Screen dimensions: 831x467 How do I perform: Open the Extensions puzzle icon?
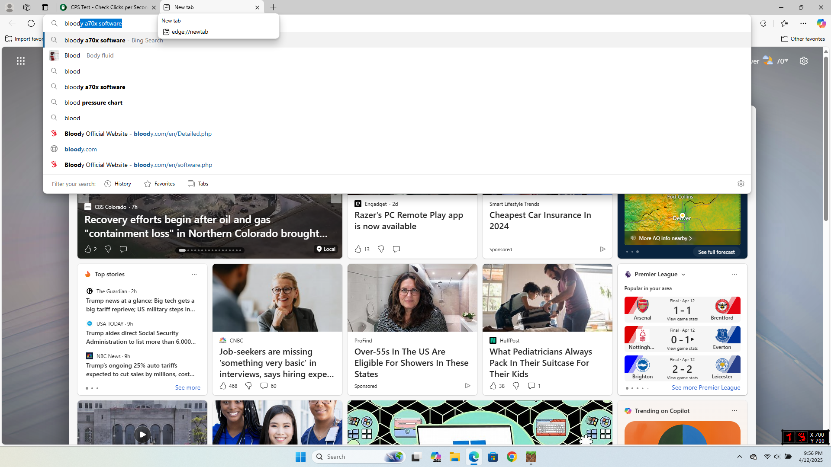click(763, 23)
